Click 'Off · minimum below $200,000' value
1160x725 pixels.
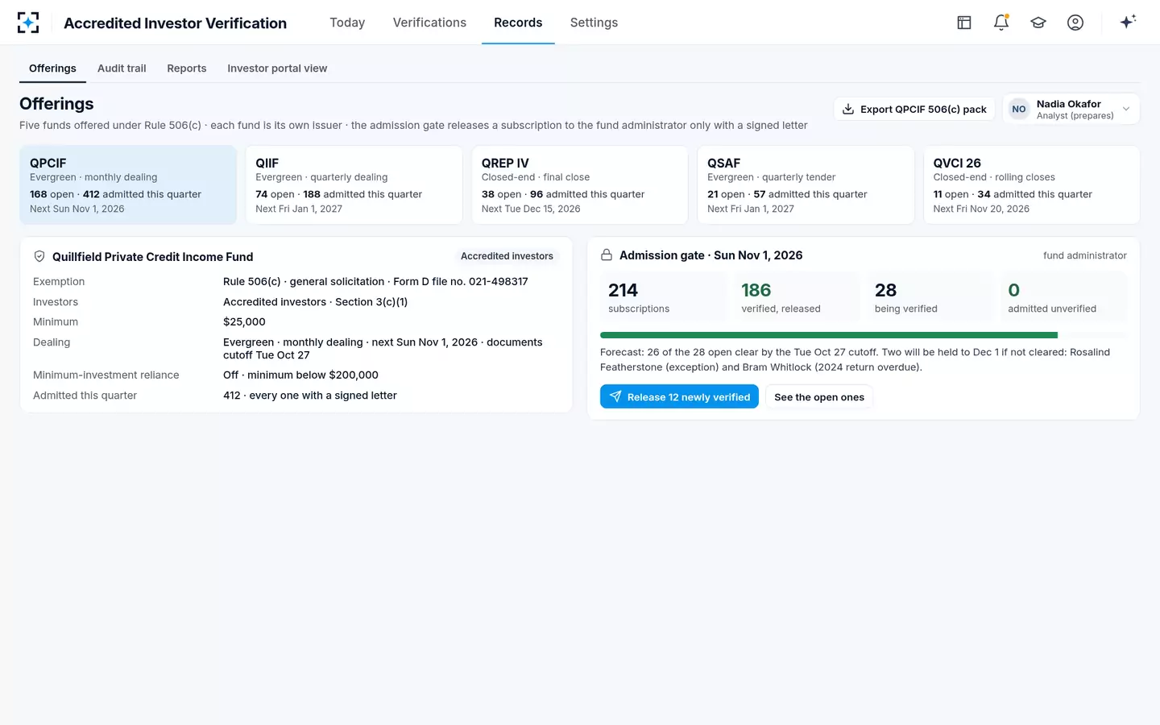tap(300, 375)
